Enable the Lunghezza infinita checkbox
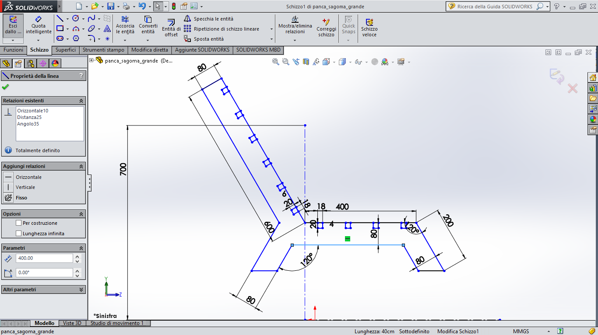Image resolution: width=598 pixels, height=335 pixels. (x=18, y=234)
